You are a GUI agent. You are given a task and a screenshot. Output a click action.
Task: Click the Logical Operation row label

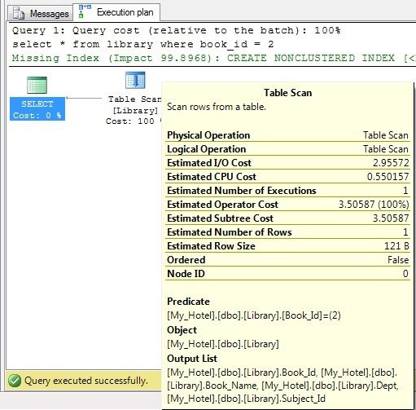207,149
